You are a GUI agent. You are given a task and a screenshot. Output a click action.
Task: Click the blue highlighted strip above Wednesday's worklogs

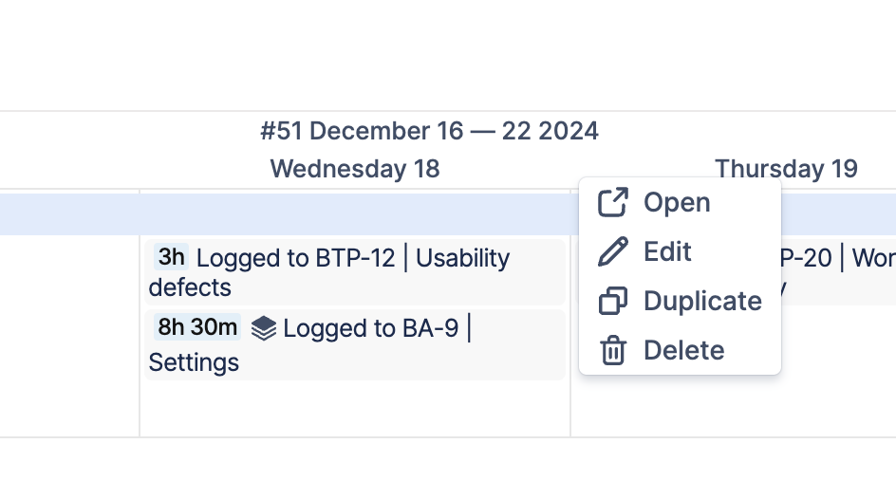tap(355, 213)
